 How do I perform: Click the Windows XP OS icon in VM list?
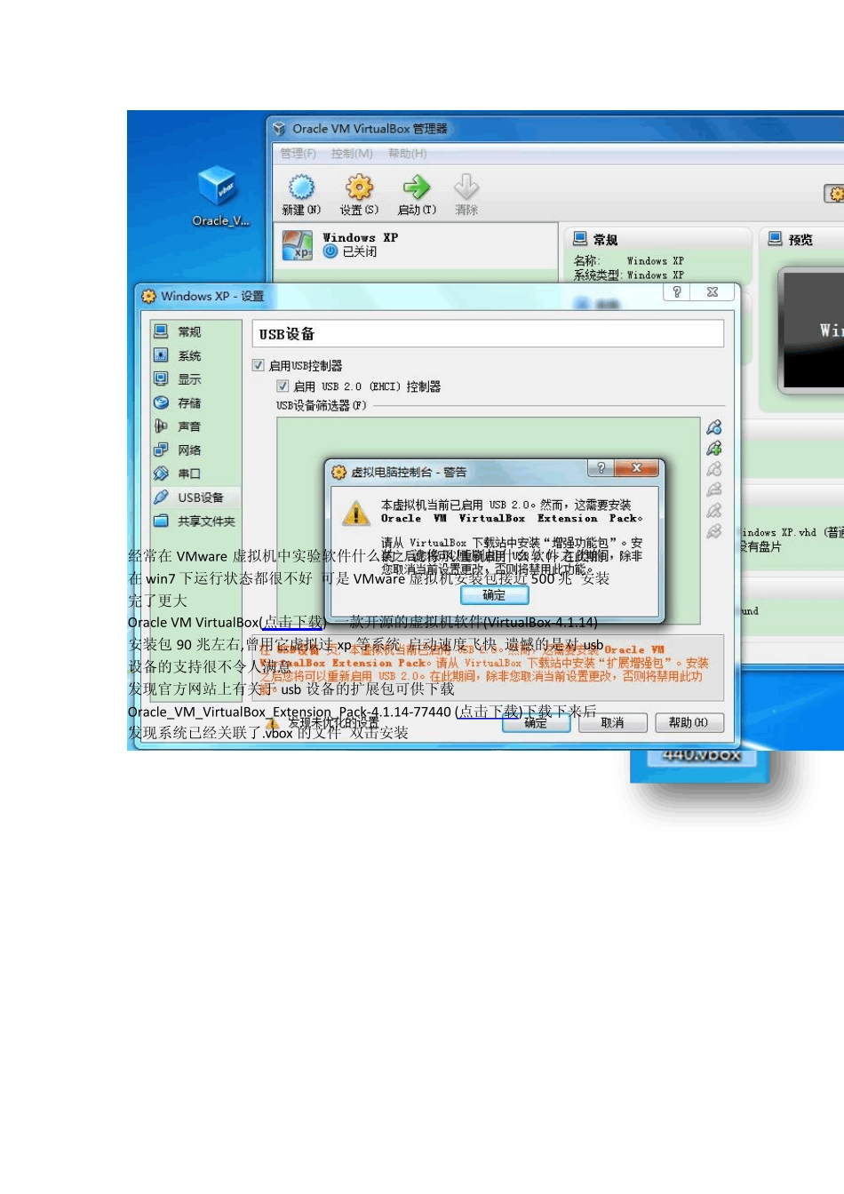298,245
